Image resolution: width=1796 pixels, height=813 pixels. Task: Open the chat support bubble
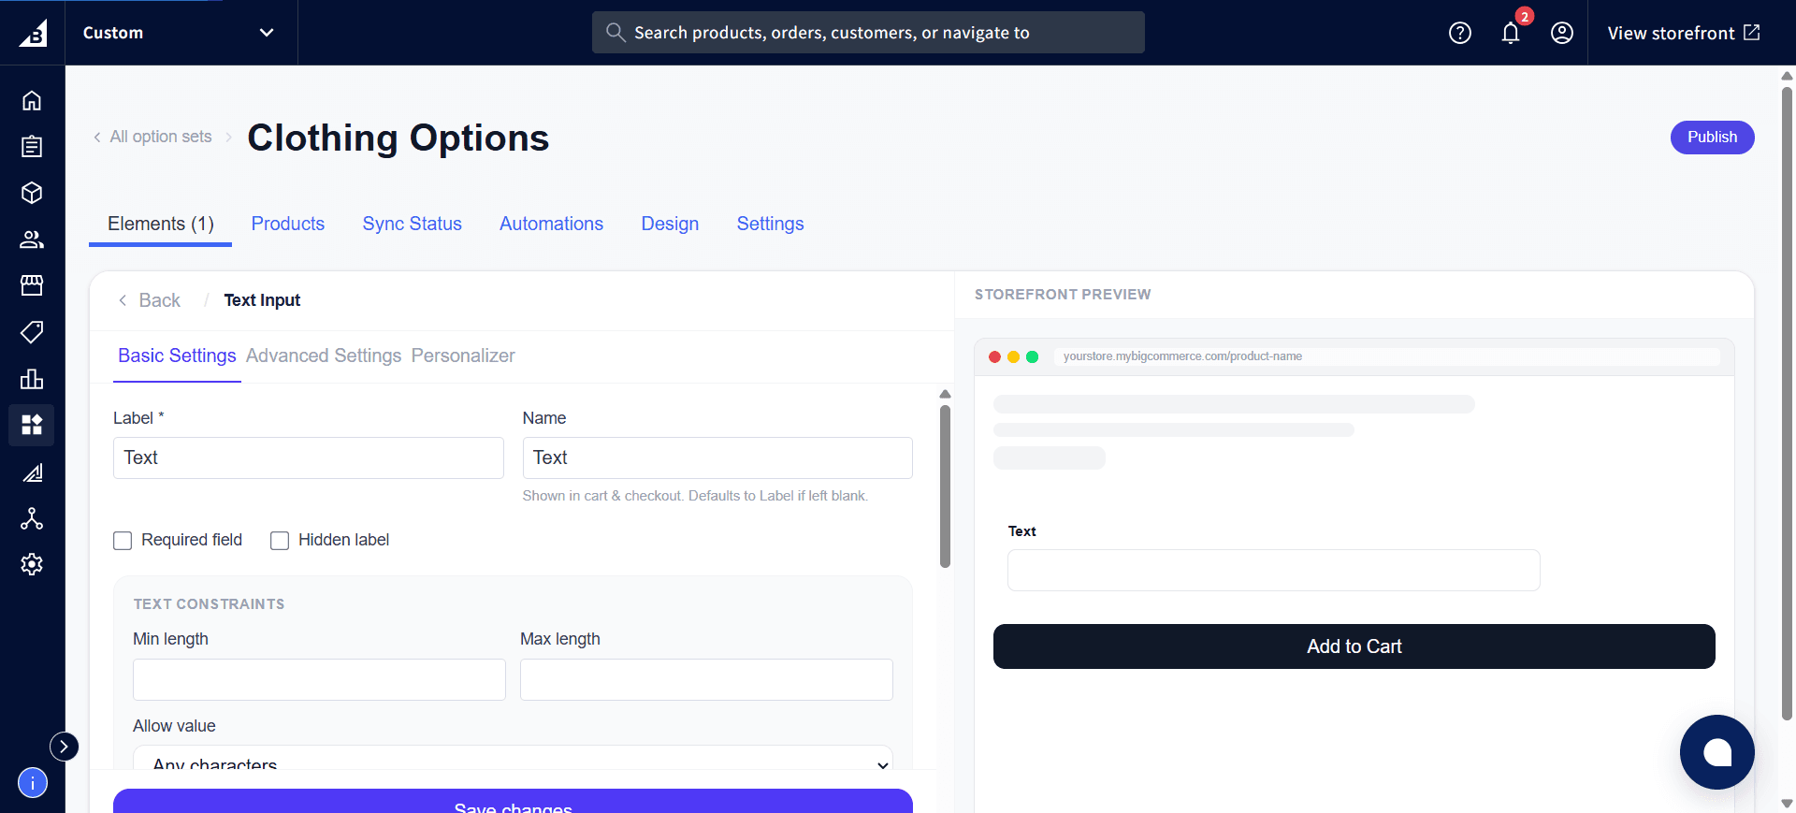tap(1716, 752)
